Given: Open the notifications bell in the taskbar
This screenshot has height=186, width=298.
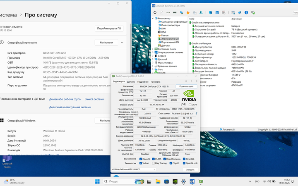Looking at the screenshot, I should 293,181.
